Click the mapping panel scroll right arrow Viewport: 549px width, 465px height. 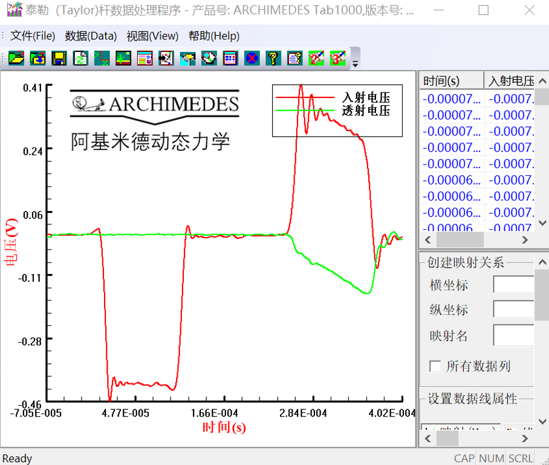point(524,438)
